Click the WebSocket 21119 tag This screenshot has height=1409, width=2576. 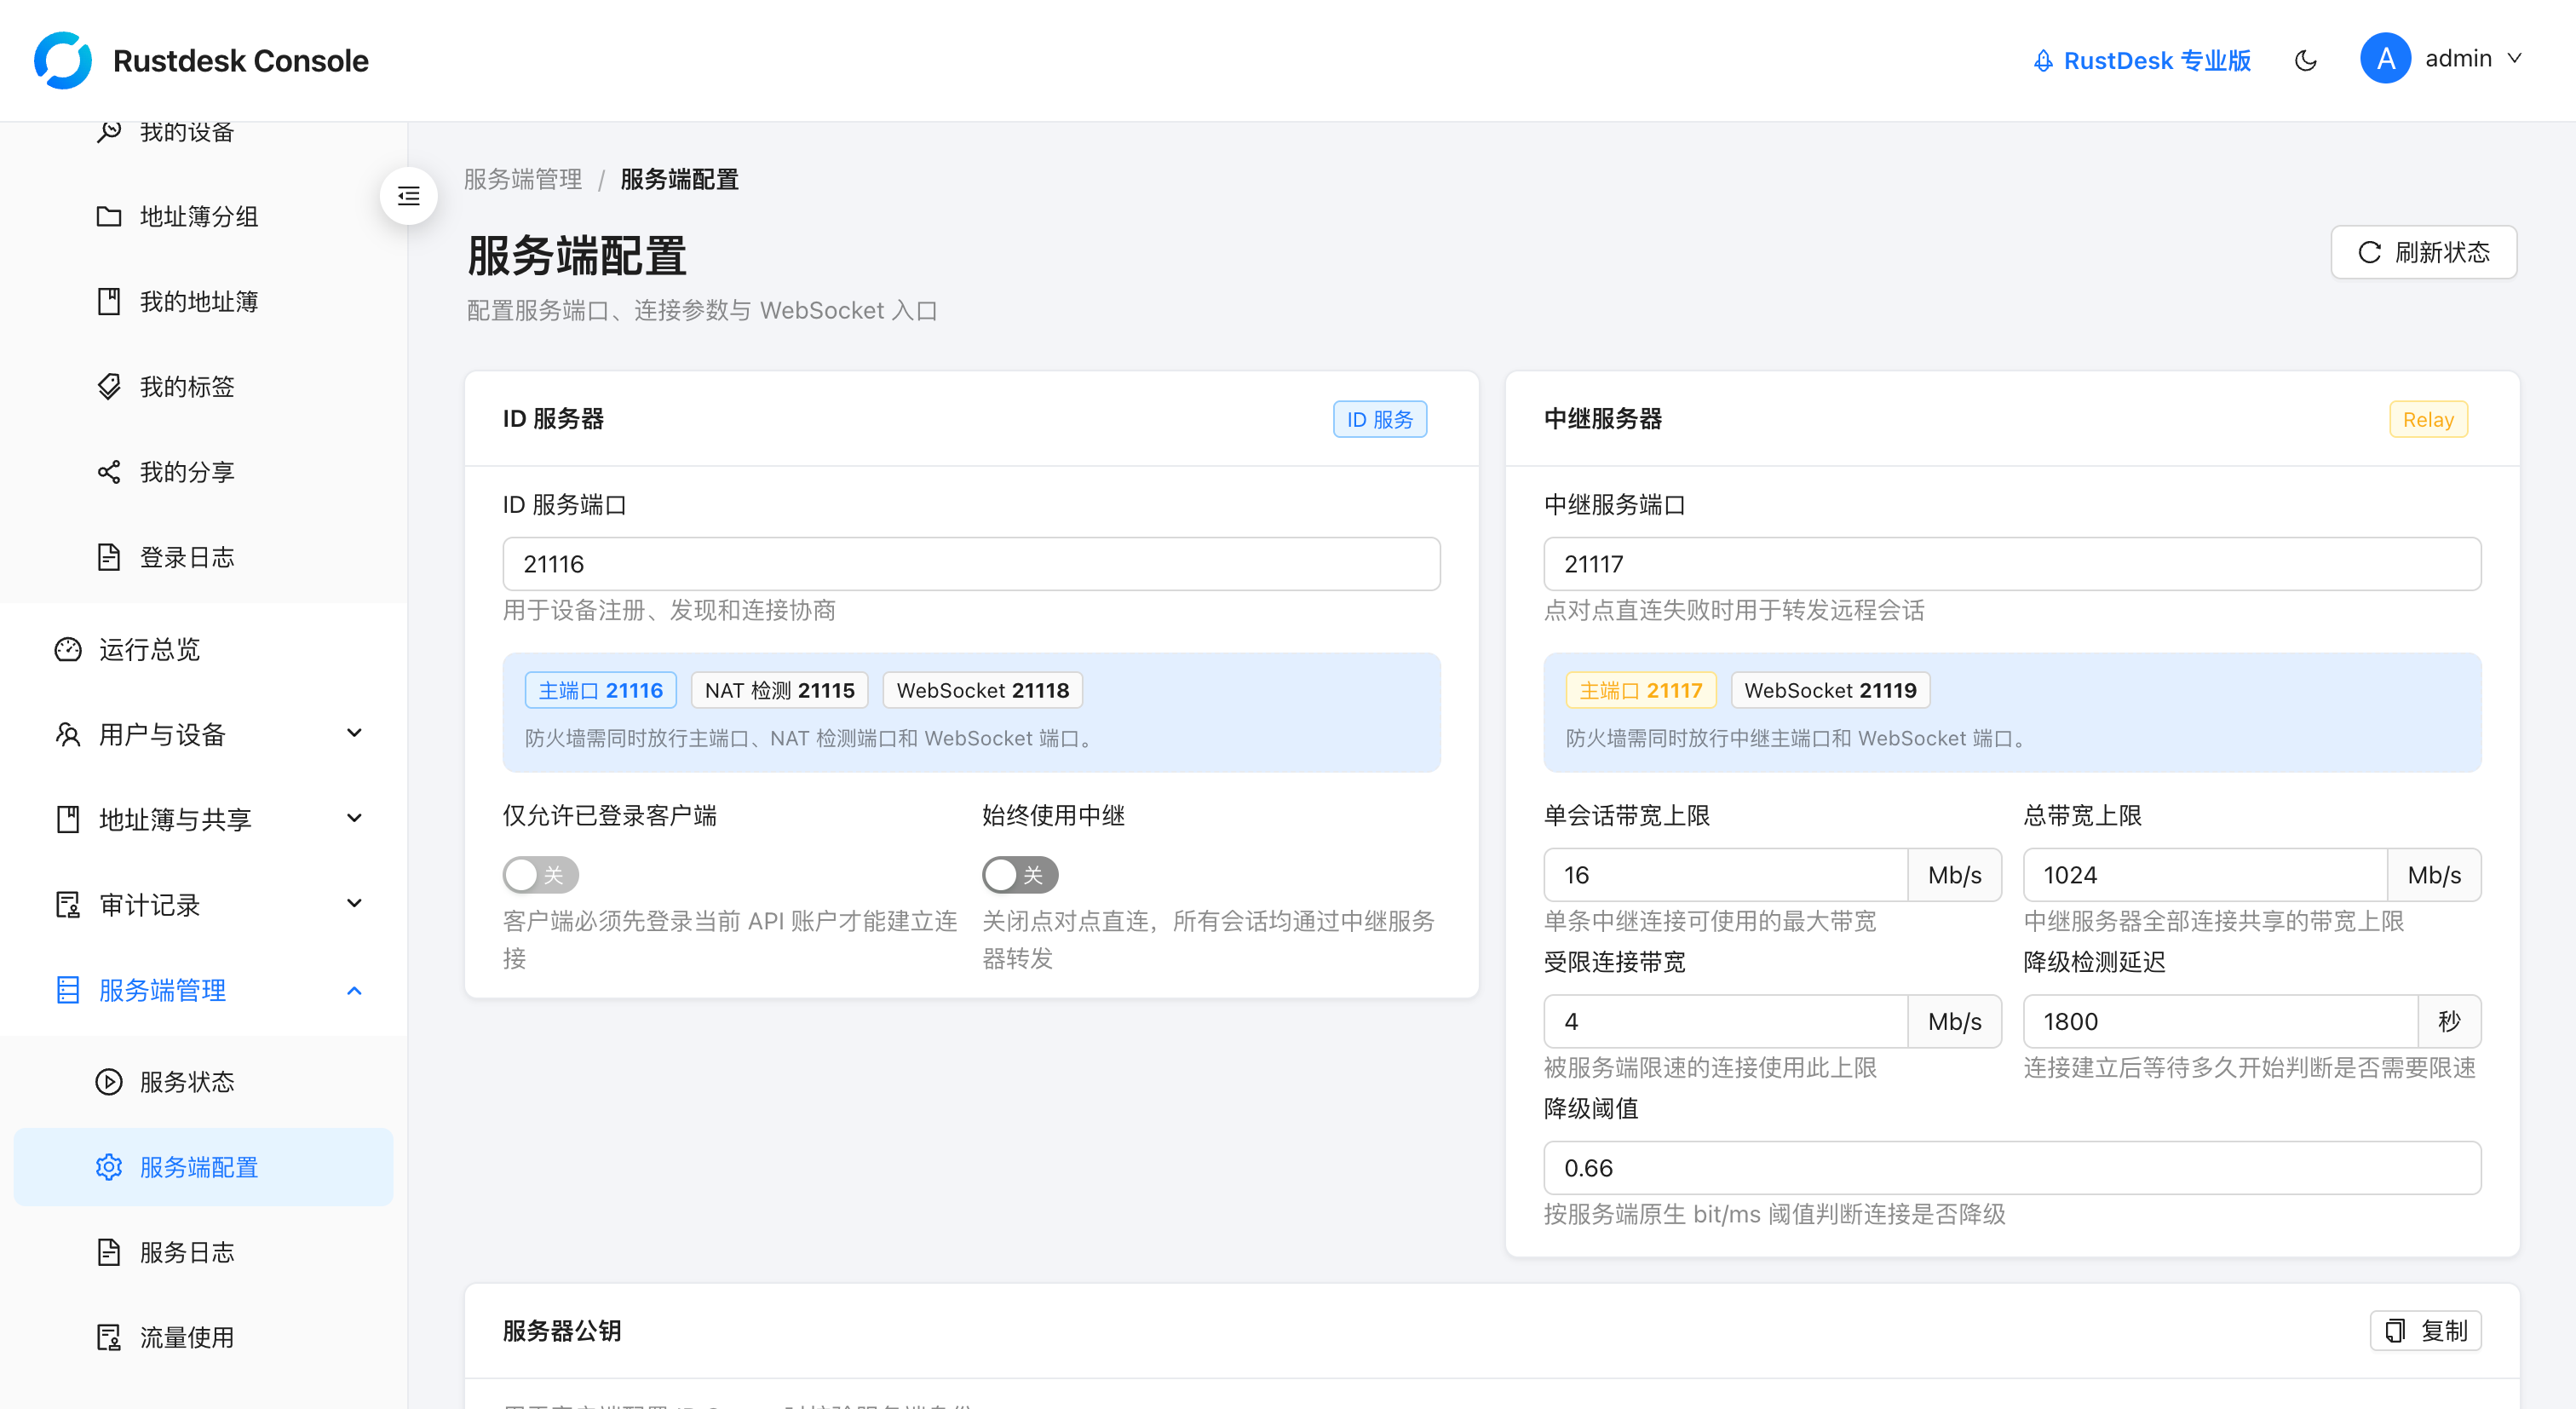tap(1831, 690)
